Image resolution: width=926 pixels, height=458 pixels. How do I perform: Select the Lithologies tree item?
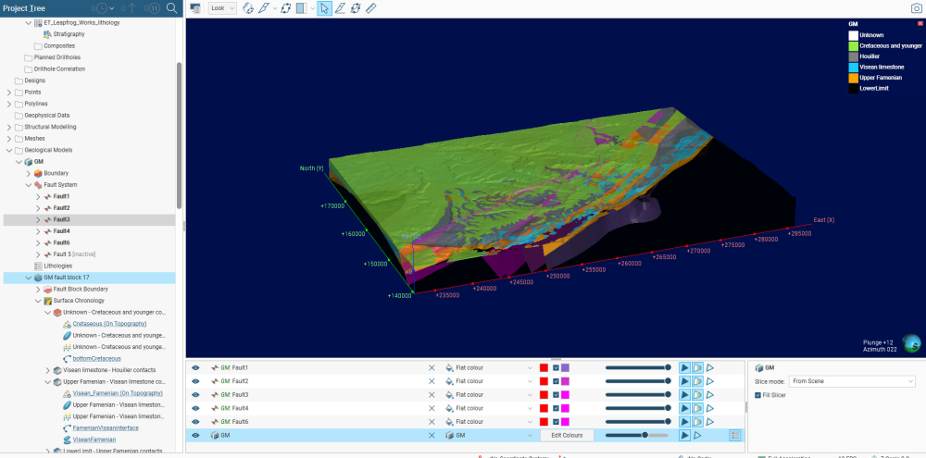57,266
